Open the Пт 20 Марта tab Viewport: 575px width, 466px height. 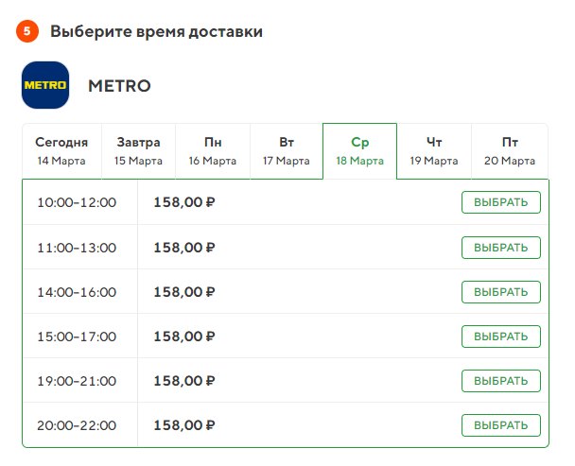[x=510, y=151]
